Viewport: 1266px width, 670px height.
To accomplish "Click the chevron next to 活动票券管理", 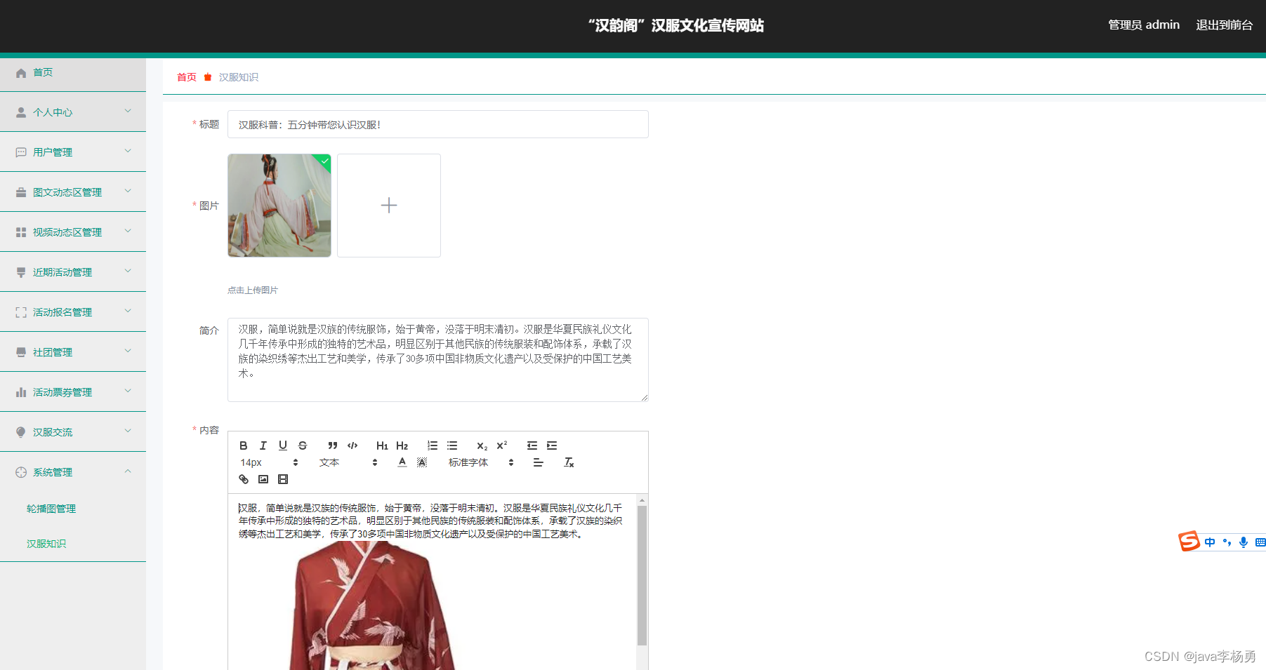I will point(128,391).
